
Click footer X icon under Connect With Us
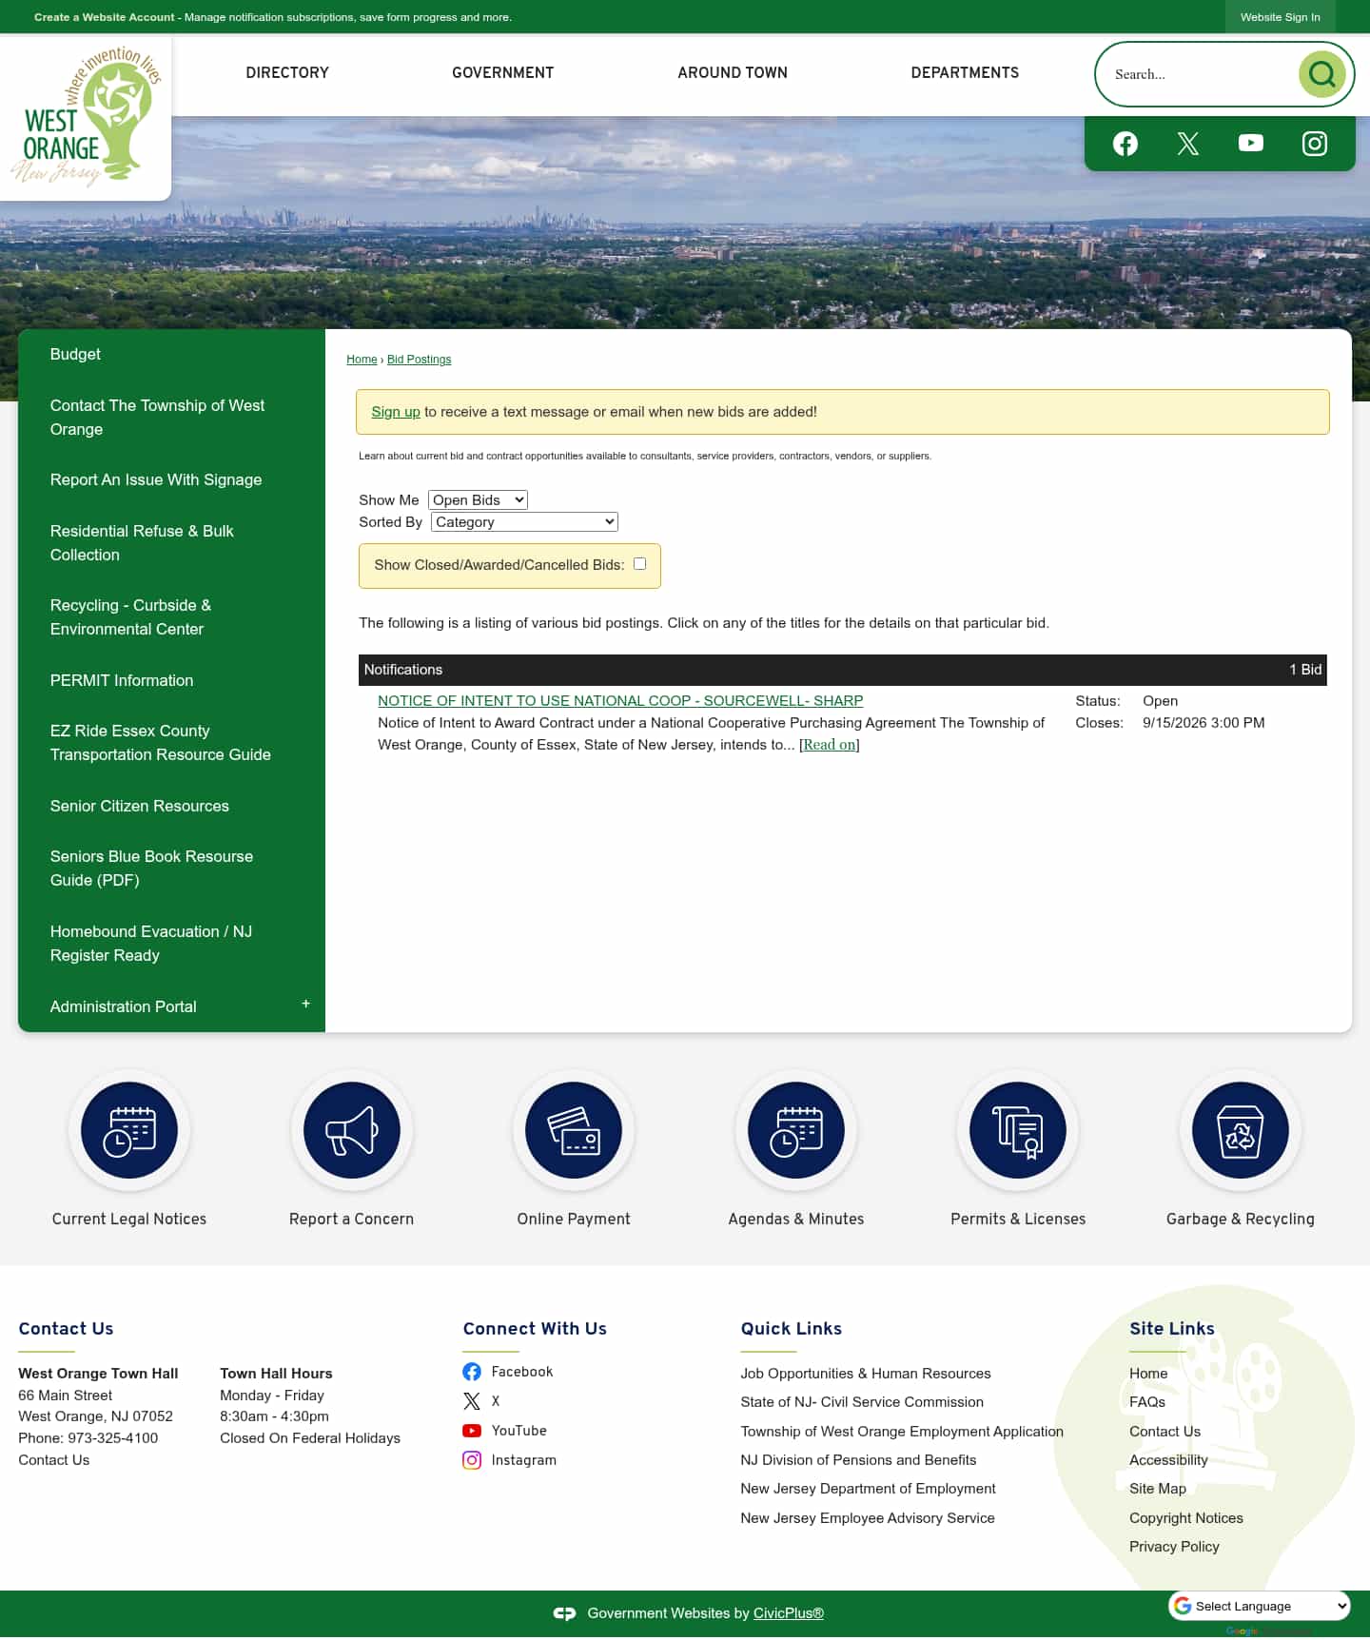tap(472, 1401)
